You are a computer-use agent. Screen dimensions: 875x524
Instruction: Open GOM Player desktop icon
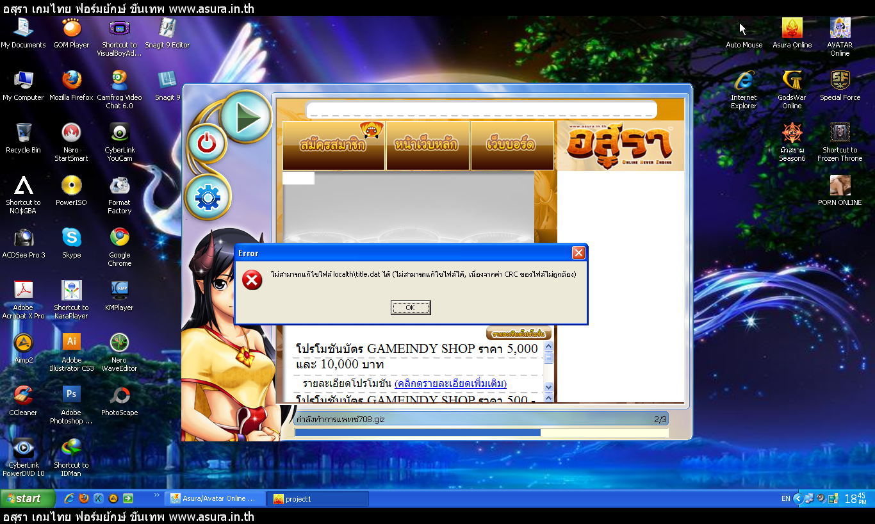tap(71, 33)
